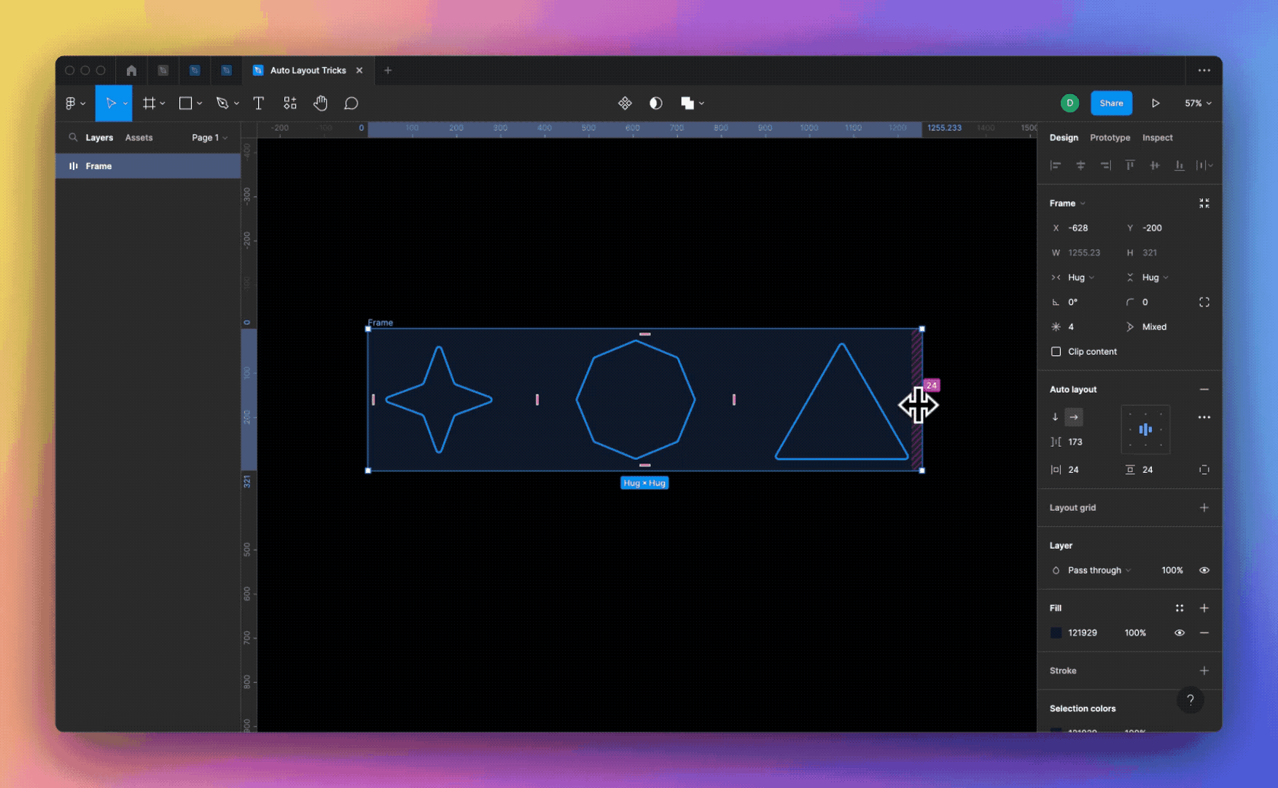Open the Help question mark button
Viewport: 1278px width, 788px height.
(x=1191, y=701)
